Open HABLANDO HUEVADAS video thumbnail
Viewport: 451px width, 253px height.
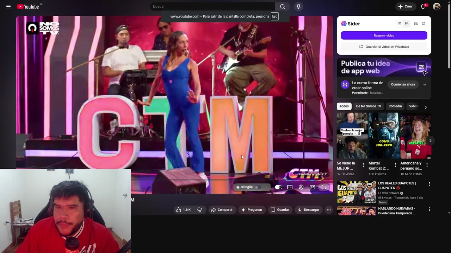357,211
